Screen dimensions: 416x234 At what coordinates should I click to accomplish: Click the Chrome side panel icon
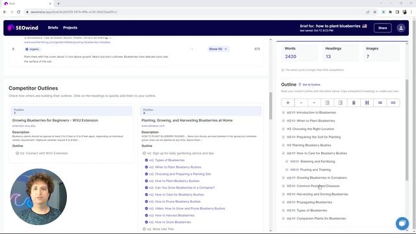point(397,12)
